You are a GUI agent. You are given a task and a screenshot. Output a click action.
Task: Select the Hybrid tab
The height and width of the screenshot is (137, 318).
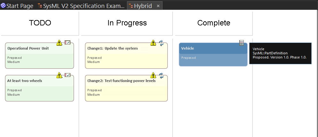[x=143, y=6]
